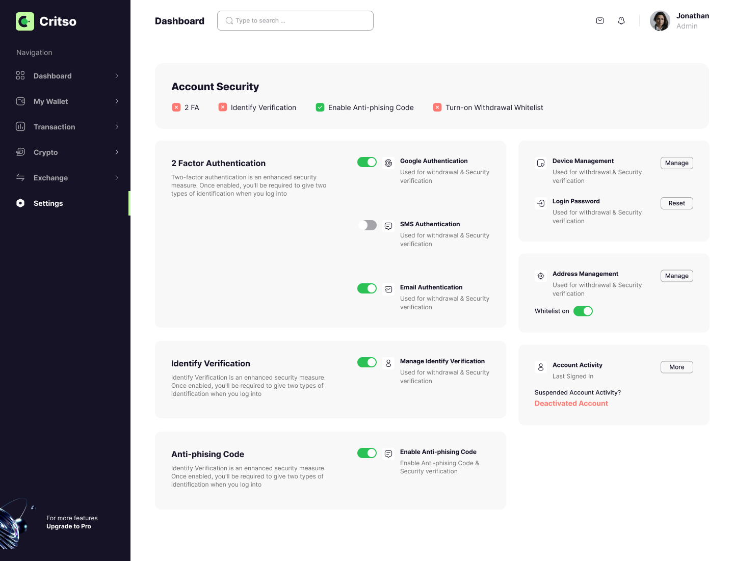Click the Address Management target icon

tap(541, 276)
